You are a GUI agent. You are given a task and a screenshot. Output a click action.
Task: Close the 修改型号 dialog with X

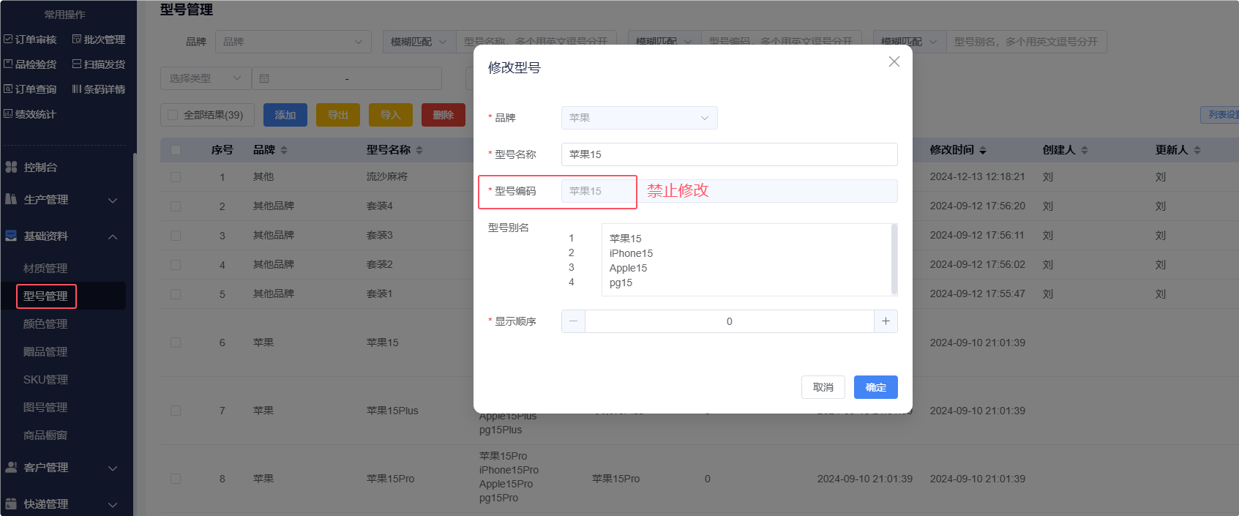(894, 62)
